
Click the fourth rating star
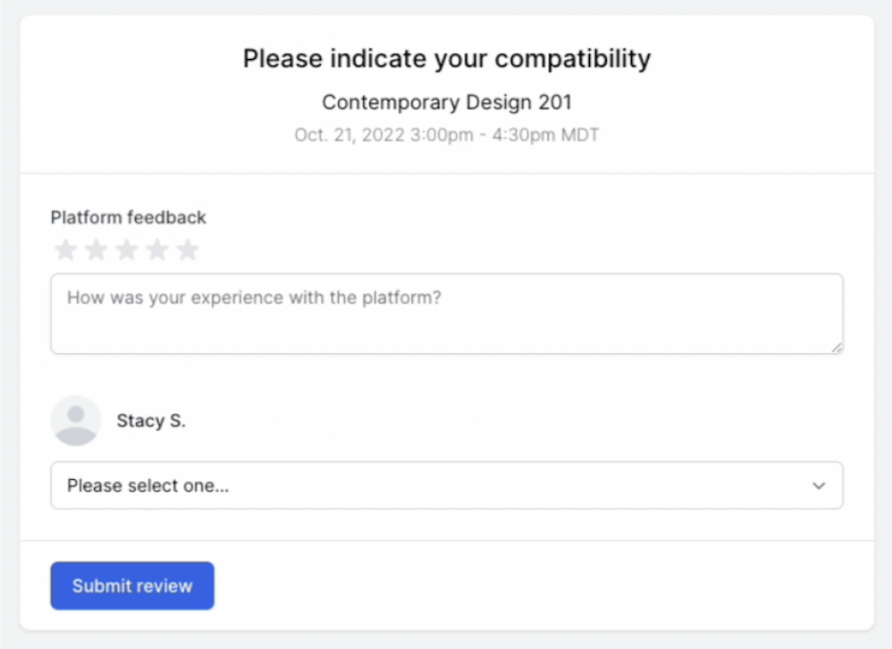click(x=157, y=249)
